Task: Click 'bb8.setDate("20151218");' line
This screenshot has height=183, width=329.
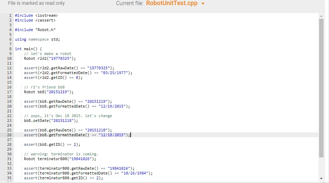Action: click(x=51, y=121)
